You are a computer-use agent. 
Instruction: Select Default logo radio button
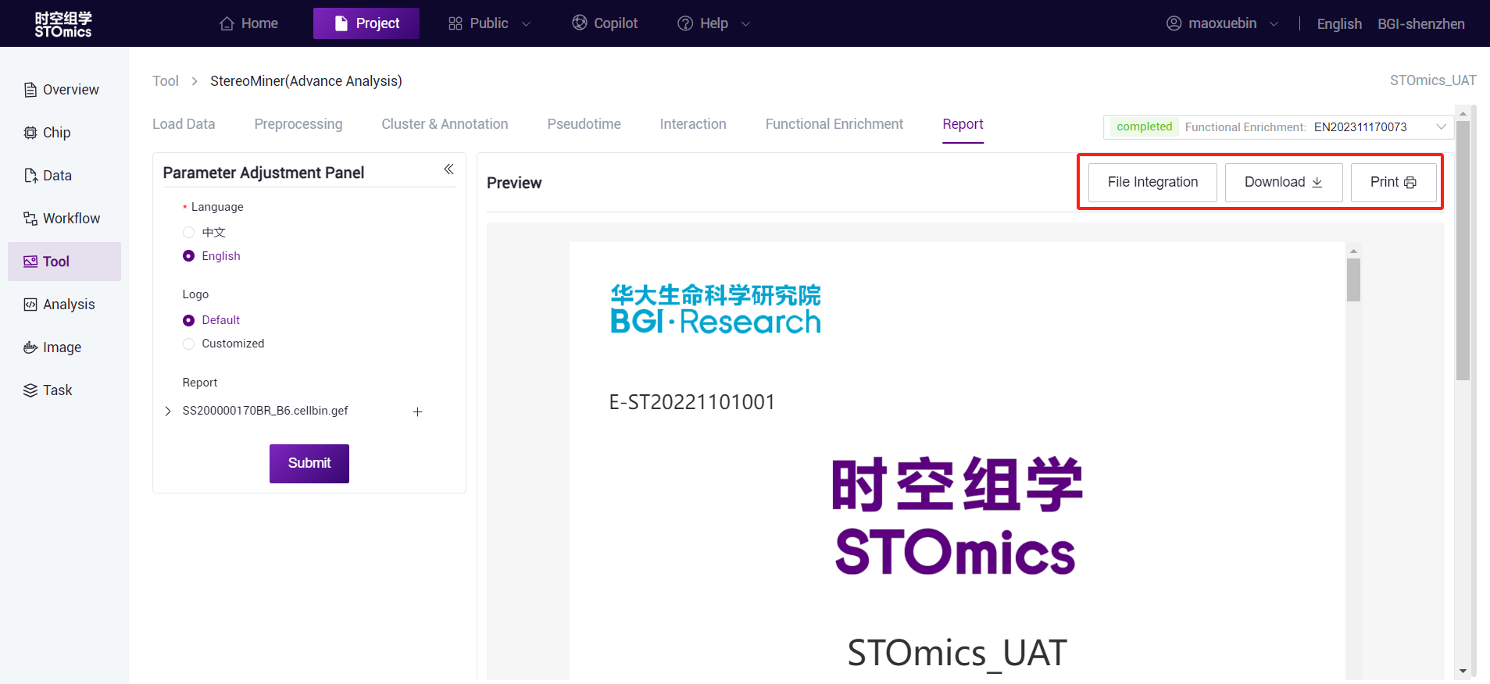click(188, 320)
